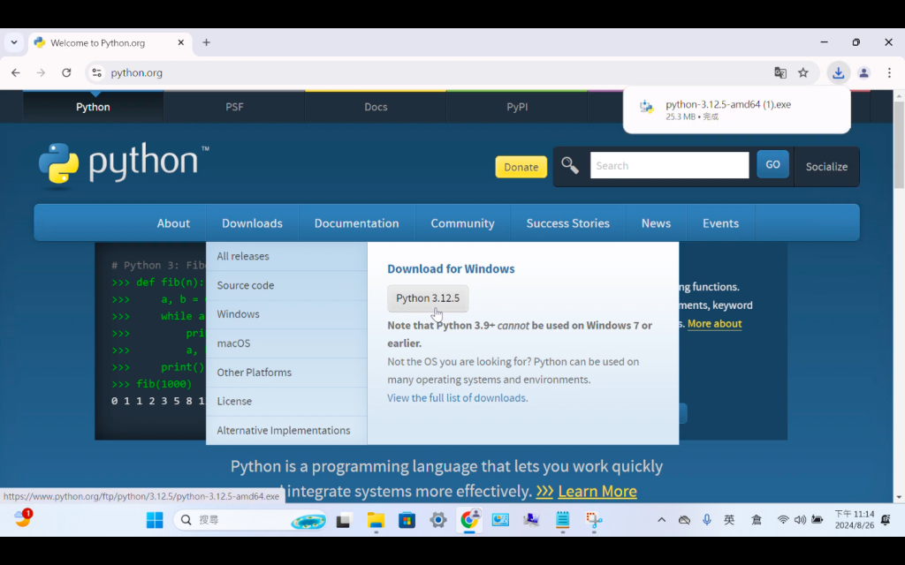Switch to the PSF top tab
Image resolution: width=905 pixels, height=565 pixels.
pos(234,107)
